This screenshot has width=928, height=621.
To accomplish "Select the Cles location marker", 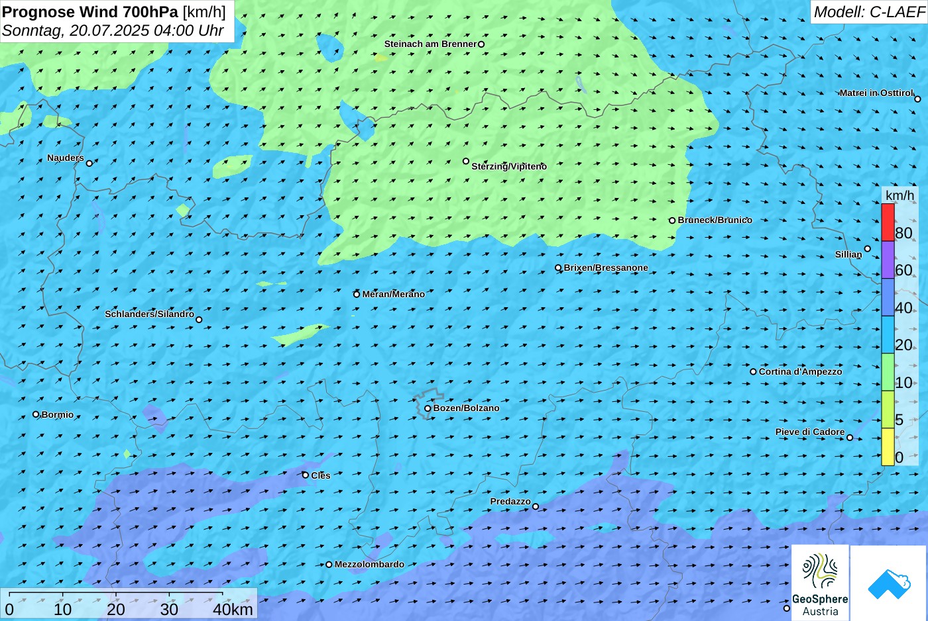I will 306,475.
